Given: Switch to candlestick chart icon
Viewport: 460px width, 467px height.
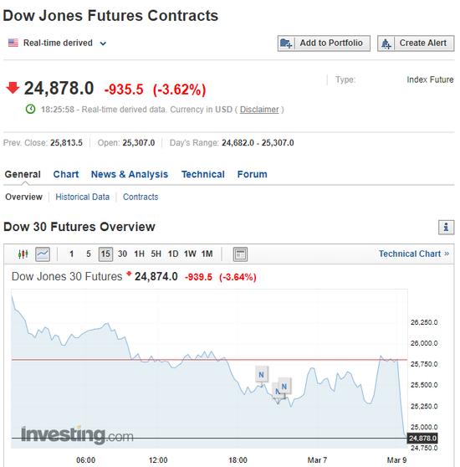Looking at the screenshot, I should coord(23,254).
